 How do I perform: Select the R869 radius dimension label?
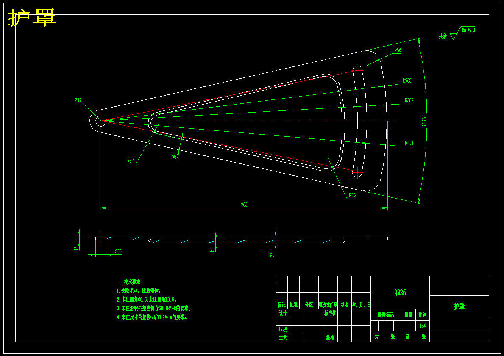point(409,100)
